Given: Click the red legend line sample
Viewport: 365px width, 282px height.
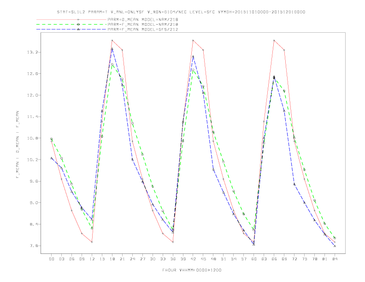Looking at the screenshot, I should [x=71, y=19].
